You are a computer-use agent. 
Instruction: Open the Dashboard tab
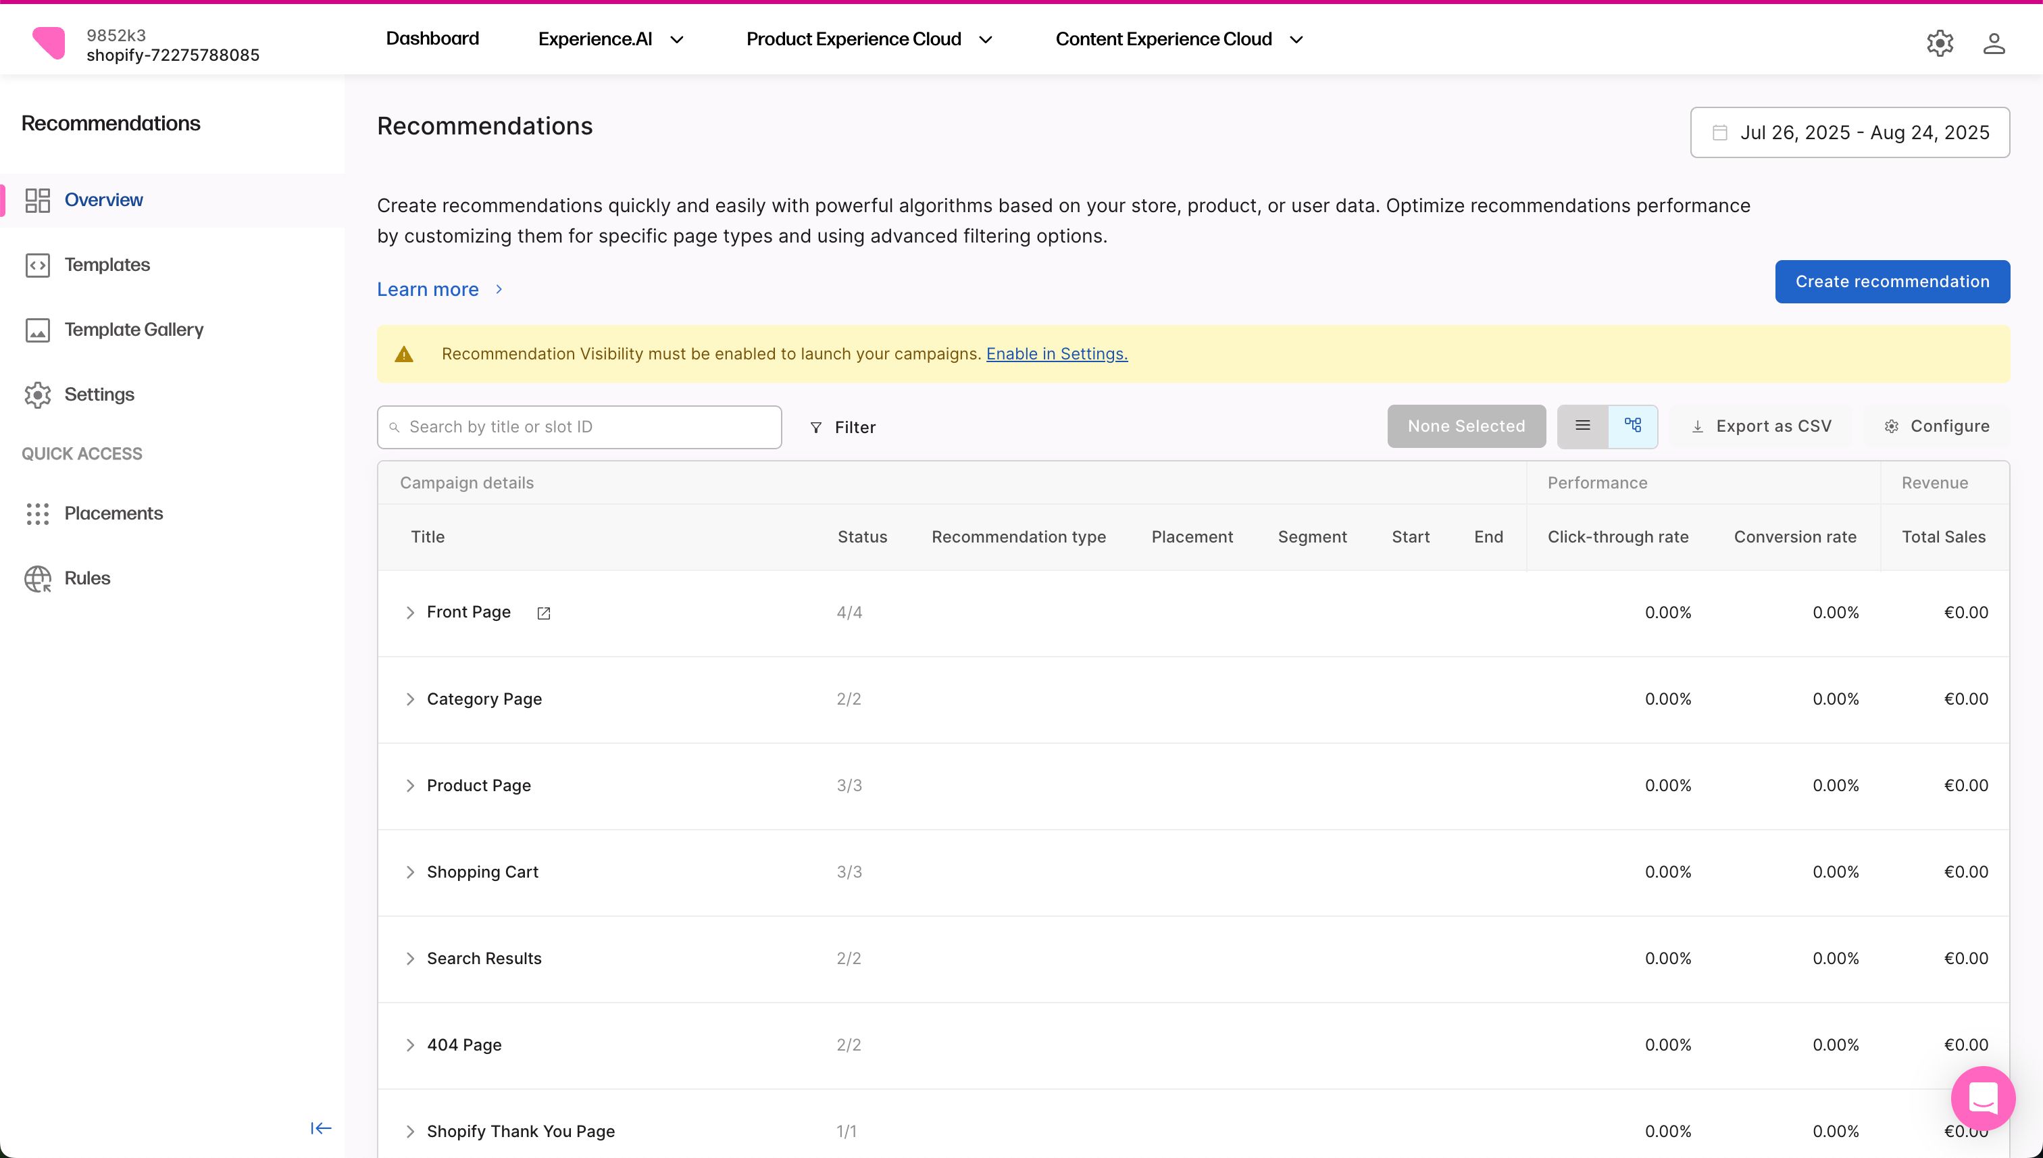(432, 39)
